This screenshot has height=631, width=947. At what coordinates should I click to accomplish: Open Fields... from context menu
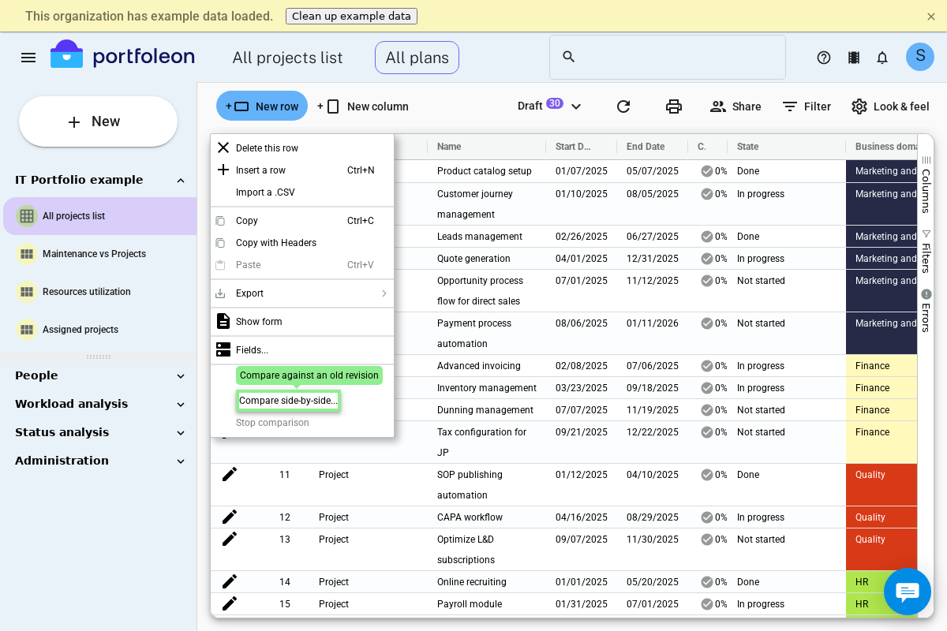(302, 350)
